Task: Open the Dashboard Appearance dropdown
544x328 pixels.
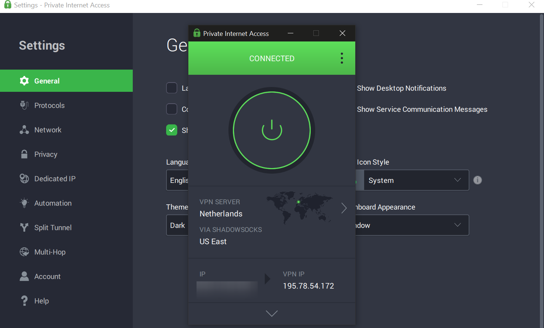Action: [x=412, y=225]
